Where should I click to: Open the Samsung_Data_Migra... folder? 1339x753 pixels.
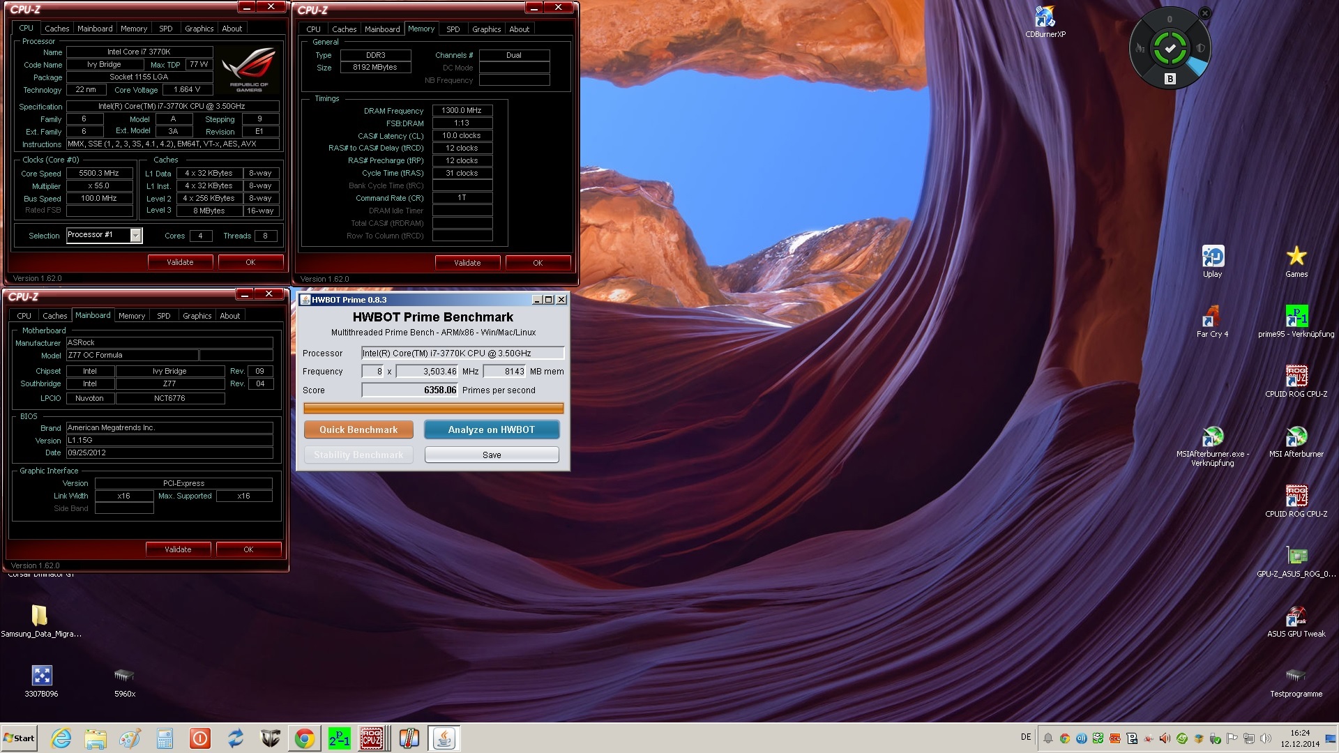[40, 621]
